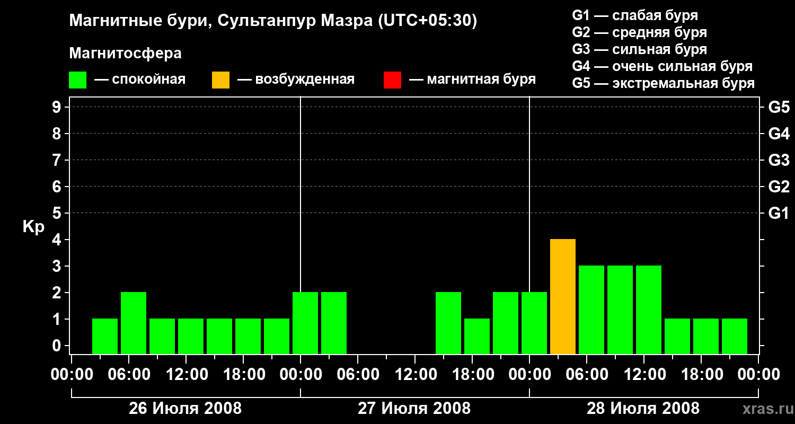The height and width of the screenshot is (424, 795).
Task: Click the 06:00 time label above 28 Июля
Action: click(x=587, y=375)
